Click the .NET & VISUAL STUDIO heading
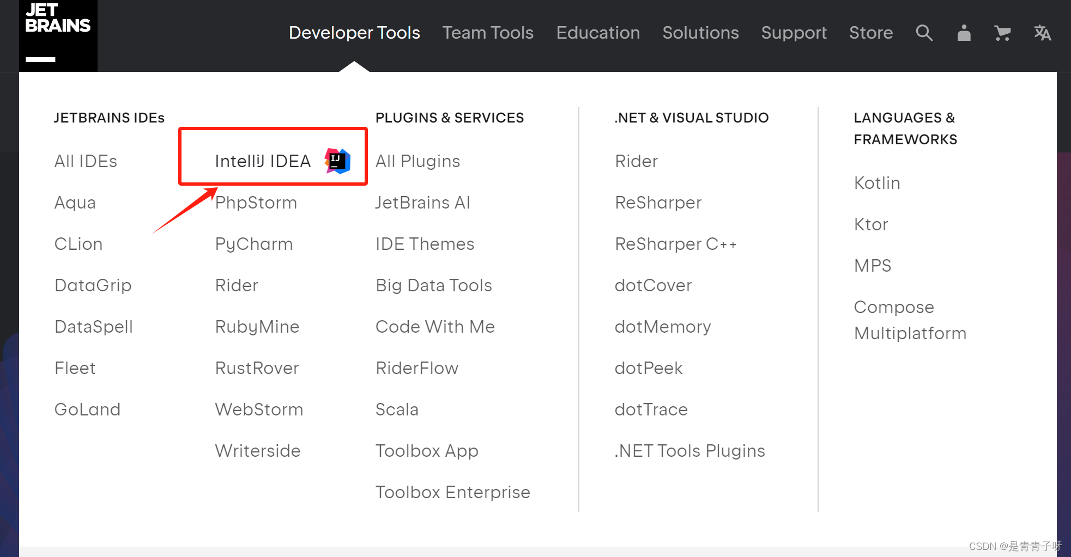Image resolution: width=1071 pixels, height=557 pixels. 692,118
